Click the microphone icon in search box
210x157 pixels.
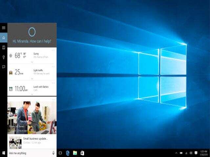pyautogui.click(x=53, y=153)
